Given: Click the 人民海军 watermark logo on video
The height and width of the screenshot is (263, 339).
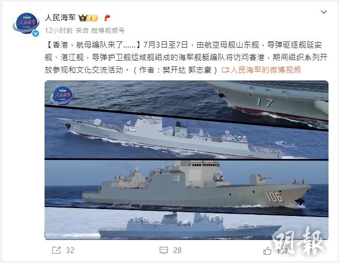Looking at the screenshot, I should click(62, 95).
